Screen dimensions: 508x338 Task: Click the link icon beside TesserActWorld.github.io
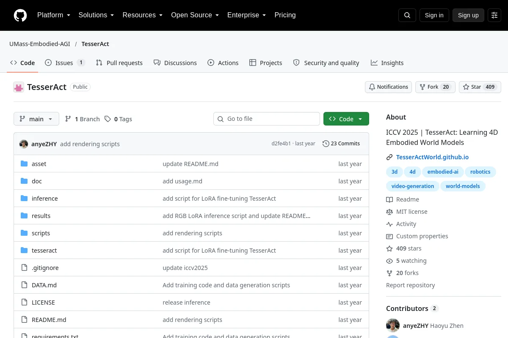389,157
